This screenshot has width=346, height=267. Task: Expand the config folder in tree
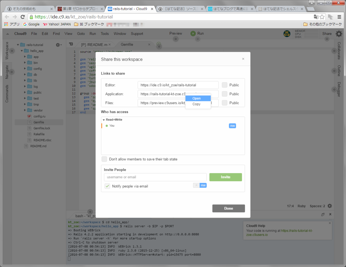click(x=25, y=69)
